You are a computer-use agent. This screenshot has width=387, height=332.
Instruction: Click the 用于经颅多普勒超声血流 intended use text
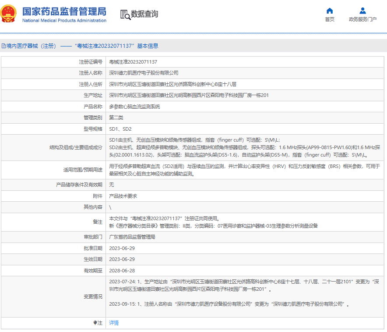(x=245, y=170)
